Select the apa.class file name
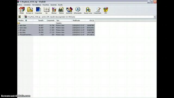174x98 pixels. pyautogui.click(x=23, y=25)
